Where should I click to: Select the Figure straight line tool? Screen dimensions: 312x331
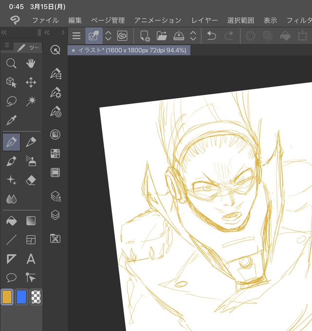tap(11, 240)
